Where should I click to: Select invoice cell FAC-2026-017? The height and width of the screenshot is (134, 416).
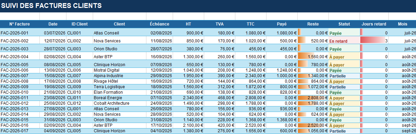coord(20,131)
